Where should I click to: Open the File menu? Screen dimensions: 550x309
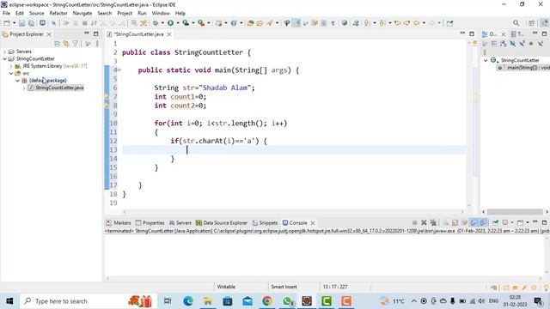pos(6,14)
